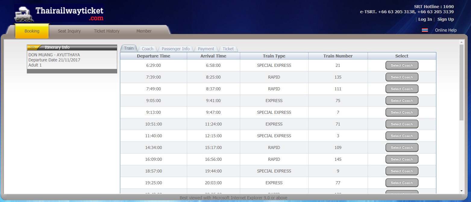
Task: Click the Arrival Time column header
Action: [213, 56]
